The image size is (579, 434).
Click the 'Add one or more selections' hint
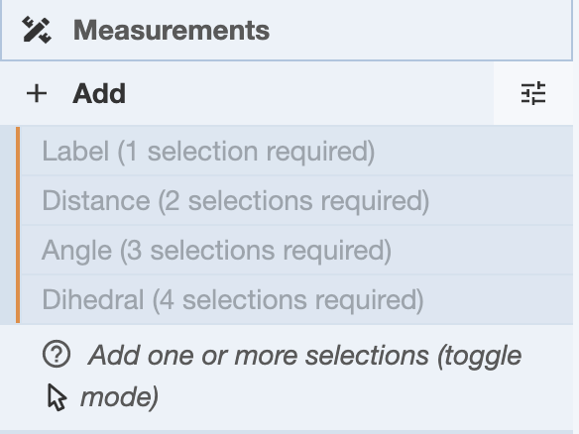[287, 377]
